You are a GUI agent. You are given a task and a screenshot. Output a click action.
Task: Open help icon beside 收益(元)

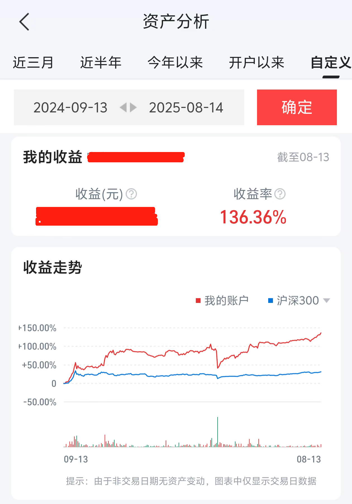(x=131, y=194)
